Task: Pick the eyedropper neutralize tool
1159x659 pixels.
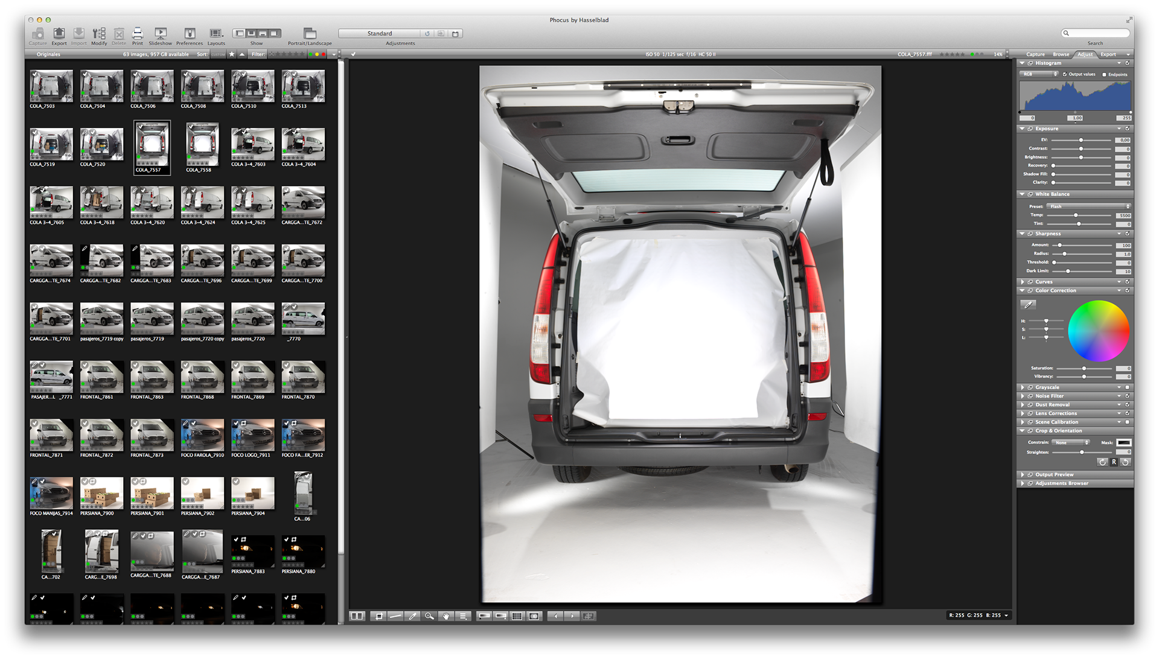Action: click(412, 616)
